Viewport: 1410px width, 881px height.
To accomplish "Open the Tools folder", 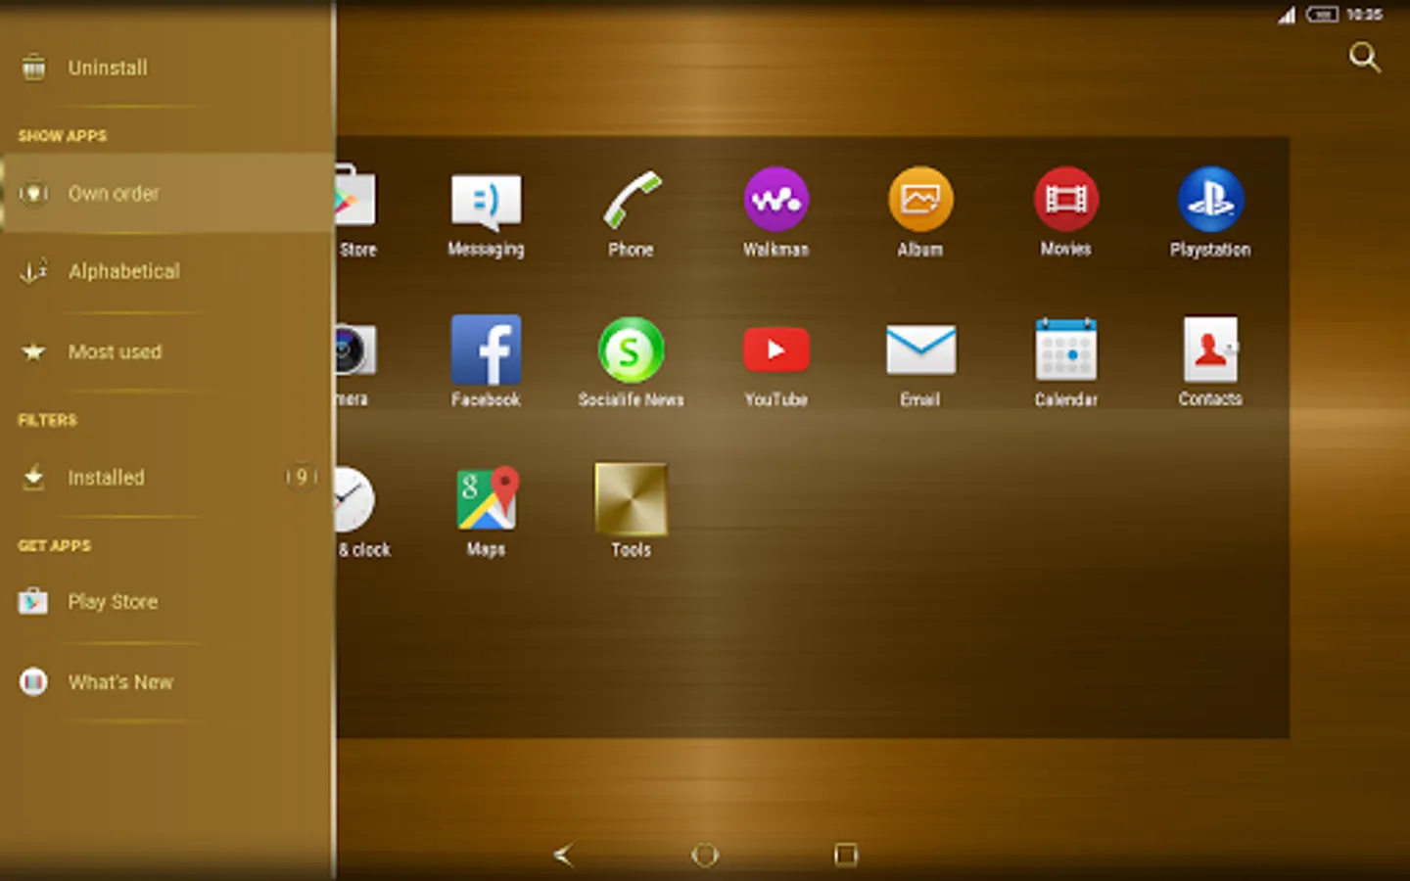I will click(x=632, y=499).
